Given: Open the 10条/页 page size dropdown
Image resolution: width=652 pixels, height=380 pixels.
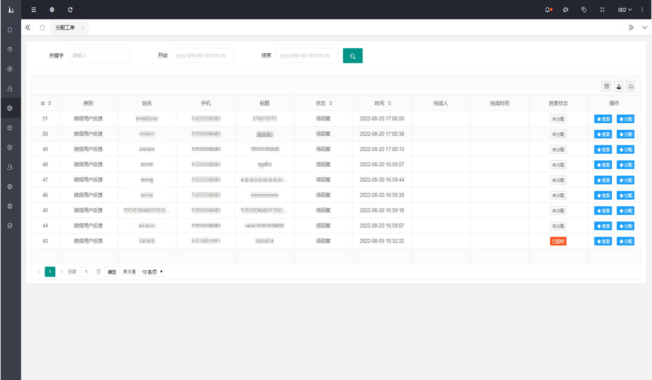Looking at the screenshot, I should click(x=152, y=272).
